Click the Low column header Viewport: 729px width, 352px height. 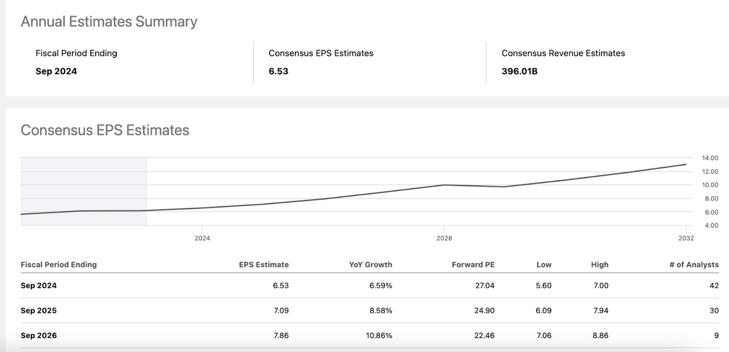pos(544,264)
